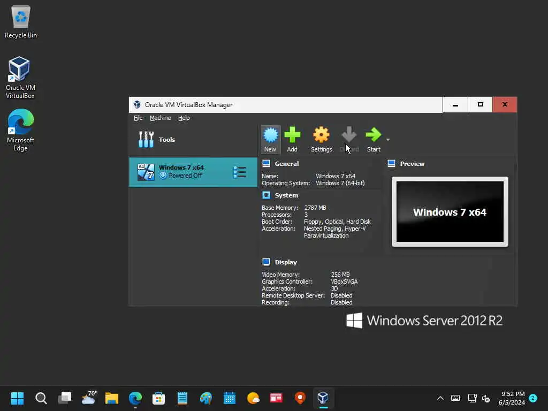Click the Display section header
The image size is (548, 411).
tap(286, 262)
